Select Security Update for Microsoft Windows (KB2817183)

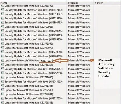point(33,10)
